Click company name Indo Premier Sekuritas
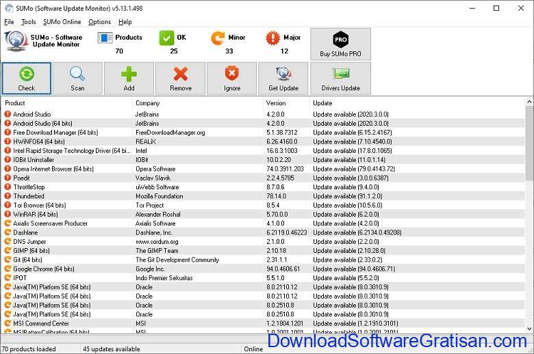534x354 pixels. 164,278
